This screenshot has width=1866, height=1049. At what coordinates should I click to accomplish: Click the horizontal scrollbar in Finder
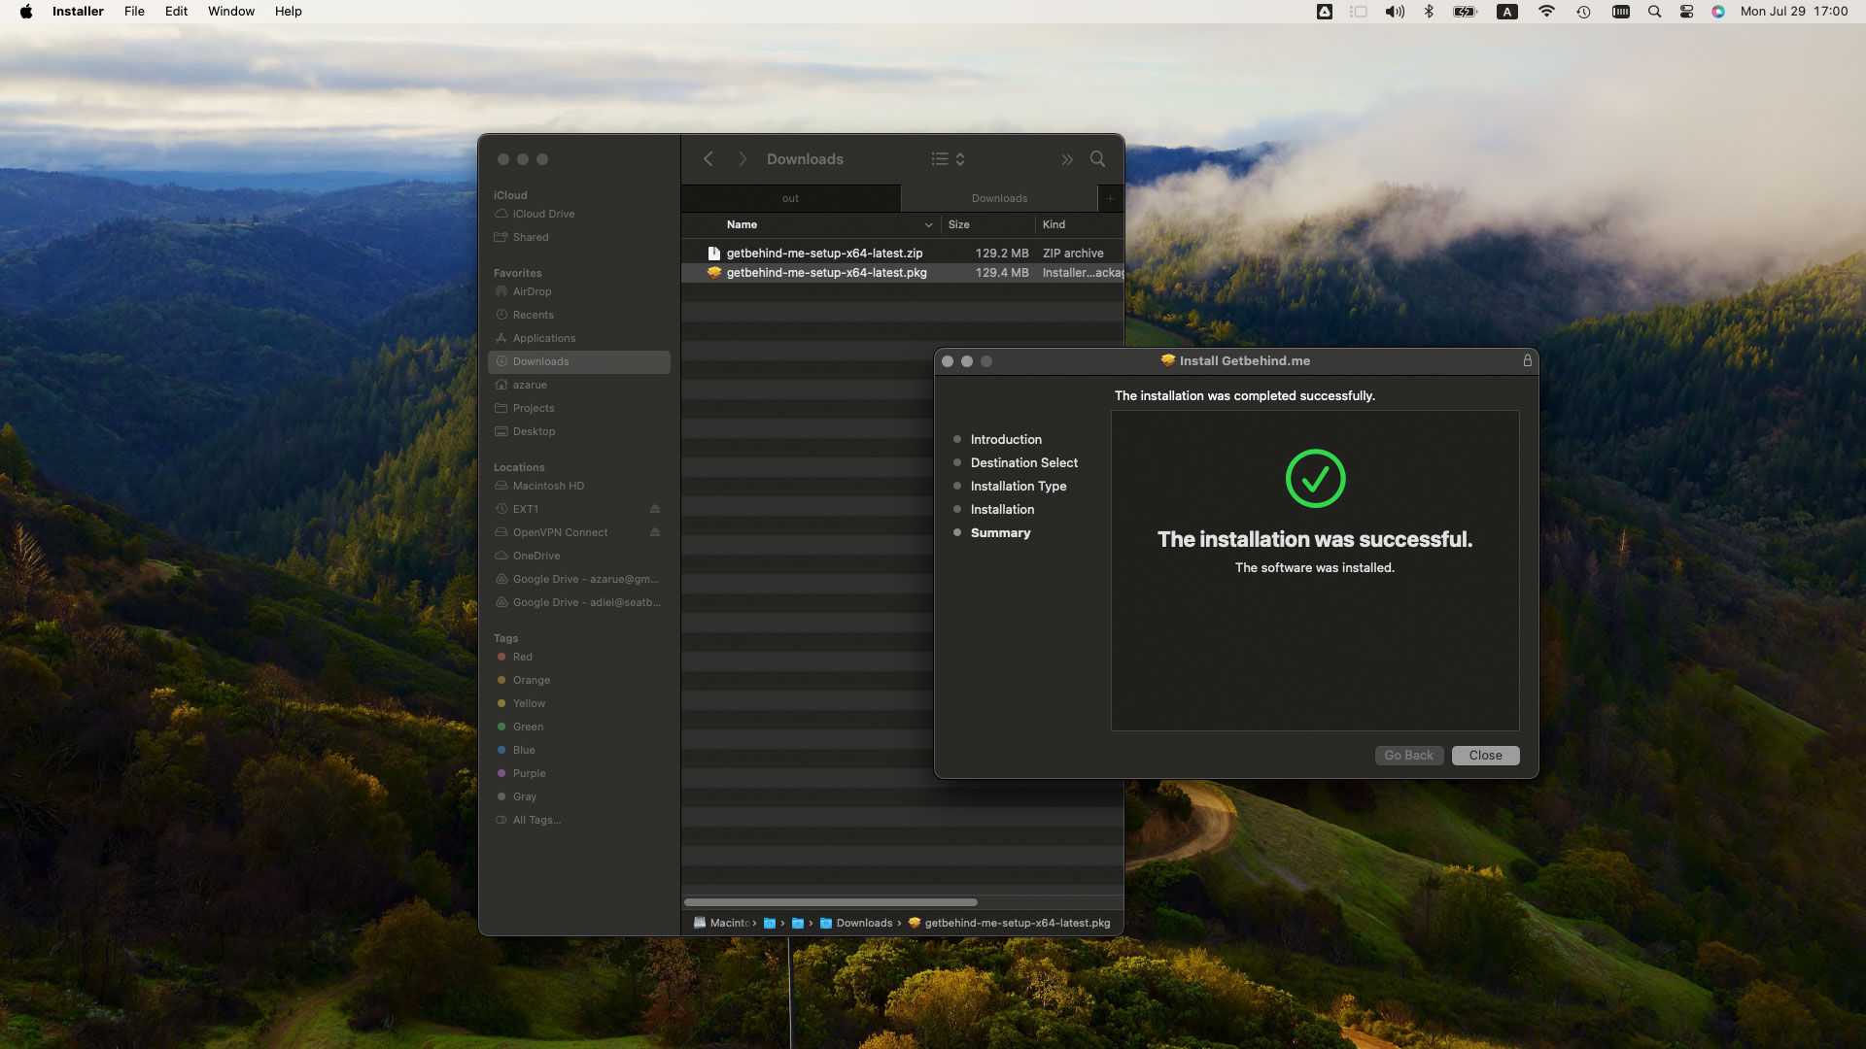tap(830, 902)
